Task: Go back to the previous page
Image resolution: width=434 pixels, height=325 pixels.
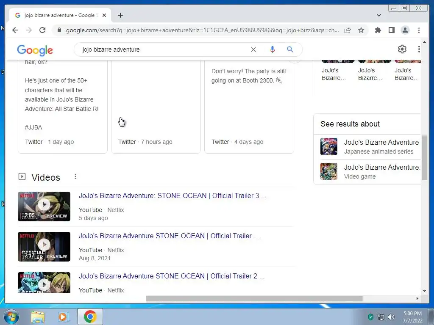Action: tap(15, 30)
